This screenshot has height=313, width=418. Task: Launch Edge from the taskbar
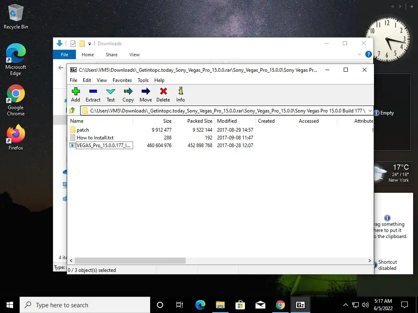click(200, 305)
